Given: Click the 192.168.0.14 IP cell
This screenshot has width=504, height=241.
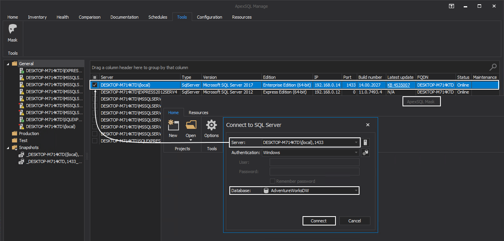Looking at the screenshot, I should point(327,85).
